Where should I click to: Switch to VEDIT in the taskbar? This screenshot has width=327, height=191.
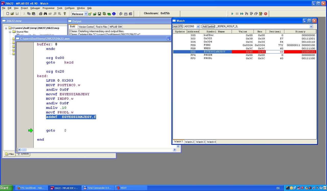pyautogui.click(x=130, y=188)
